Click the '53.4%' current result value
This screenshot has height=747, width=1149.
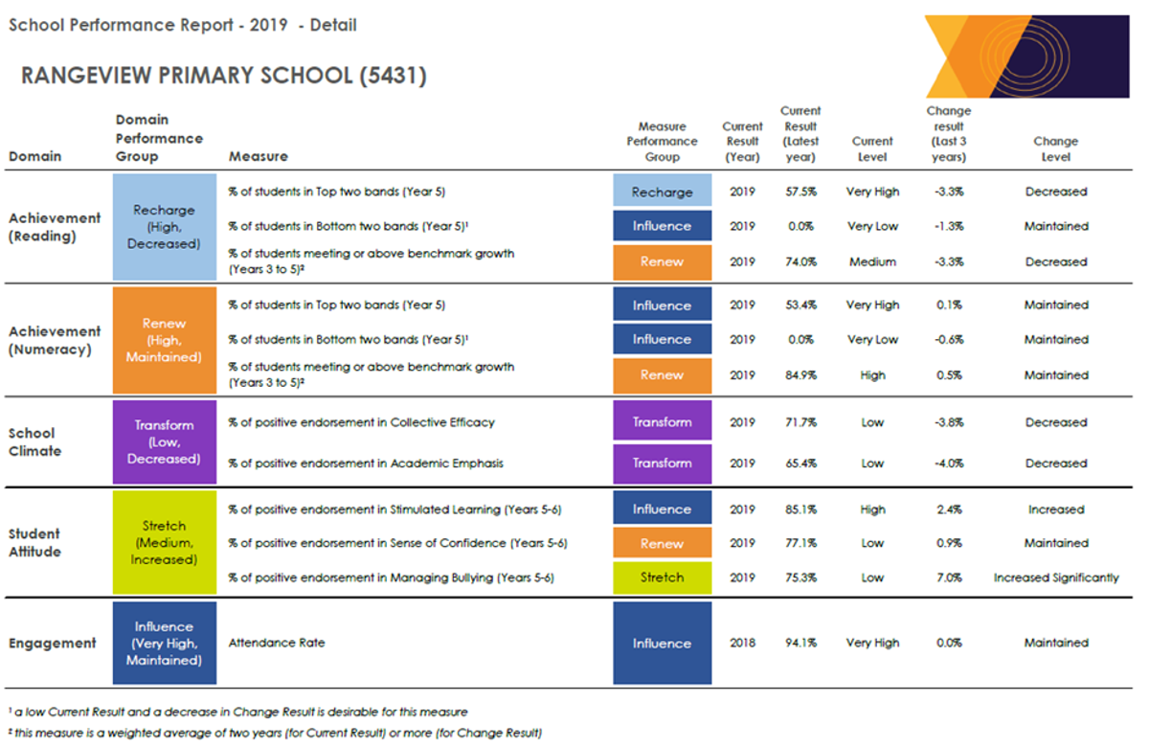click(x=801, y=306)
